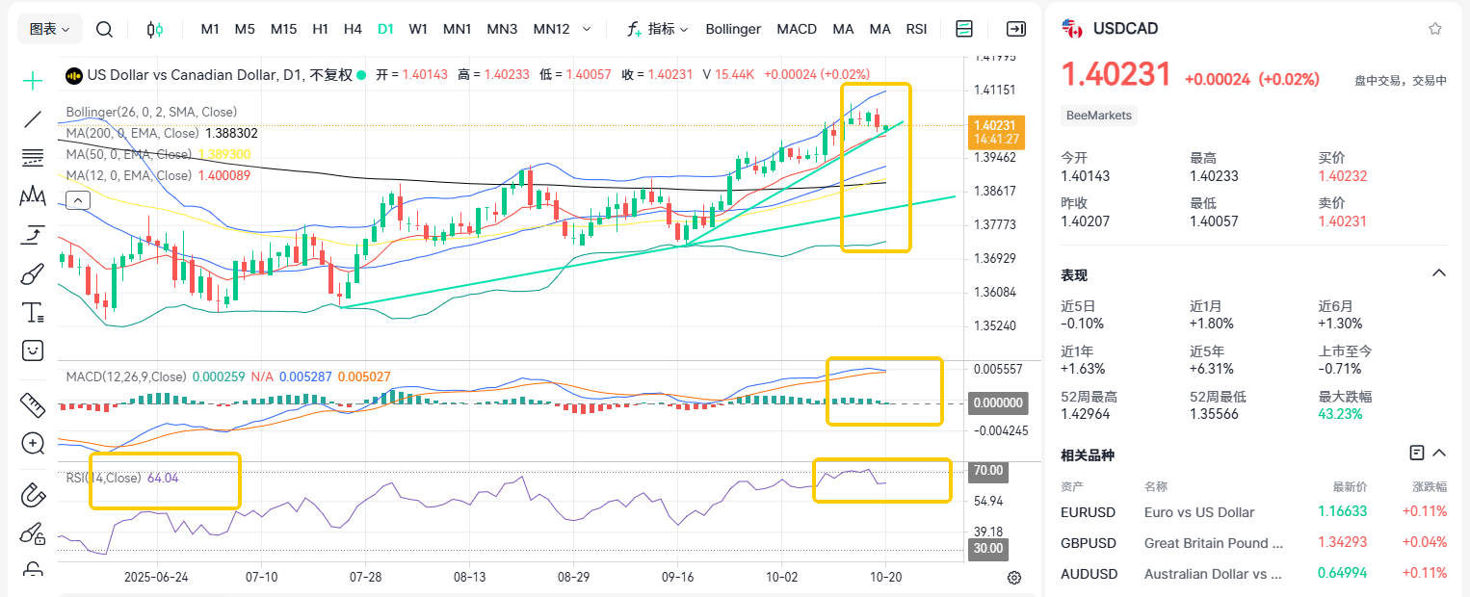Switch to the W1 timeframe
Image resolution: width=1470 pixels, height=597 pixels.
pos(418,29)
